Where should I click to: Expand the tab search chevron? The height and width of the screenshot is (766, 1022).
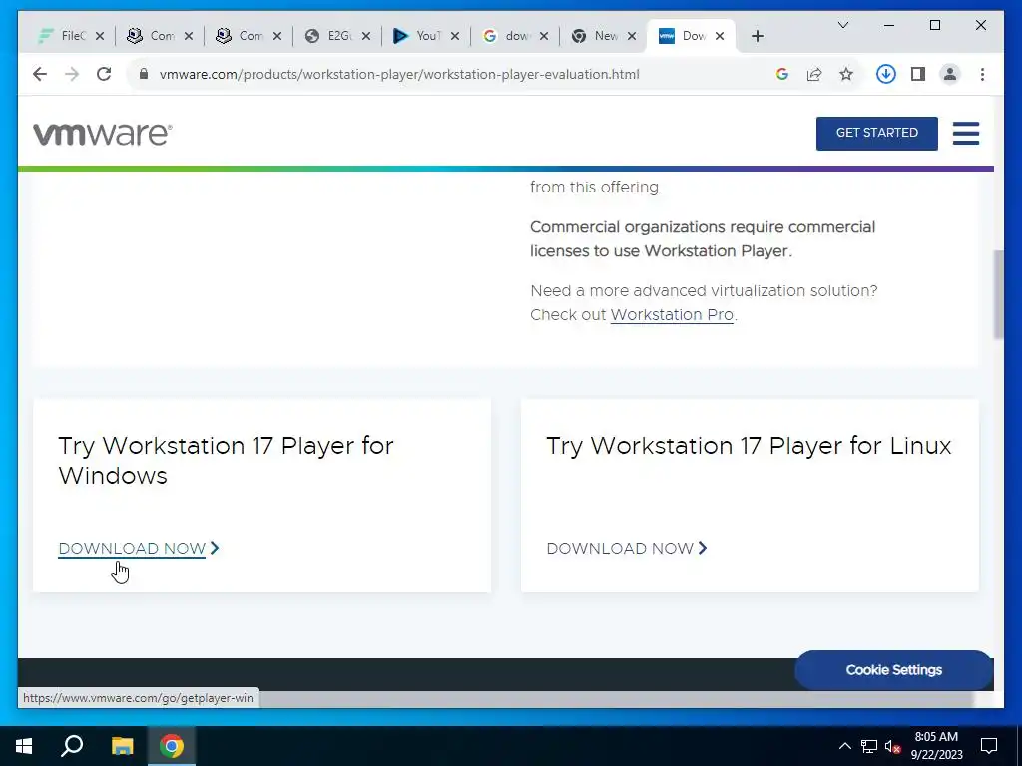click(842, 25)
